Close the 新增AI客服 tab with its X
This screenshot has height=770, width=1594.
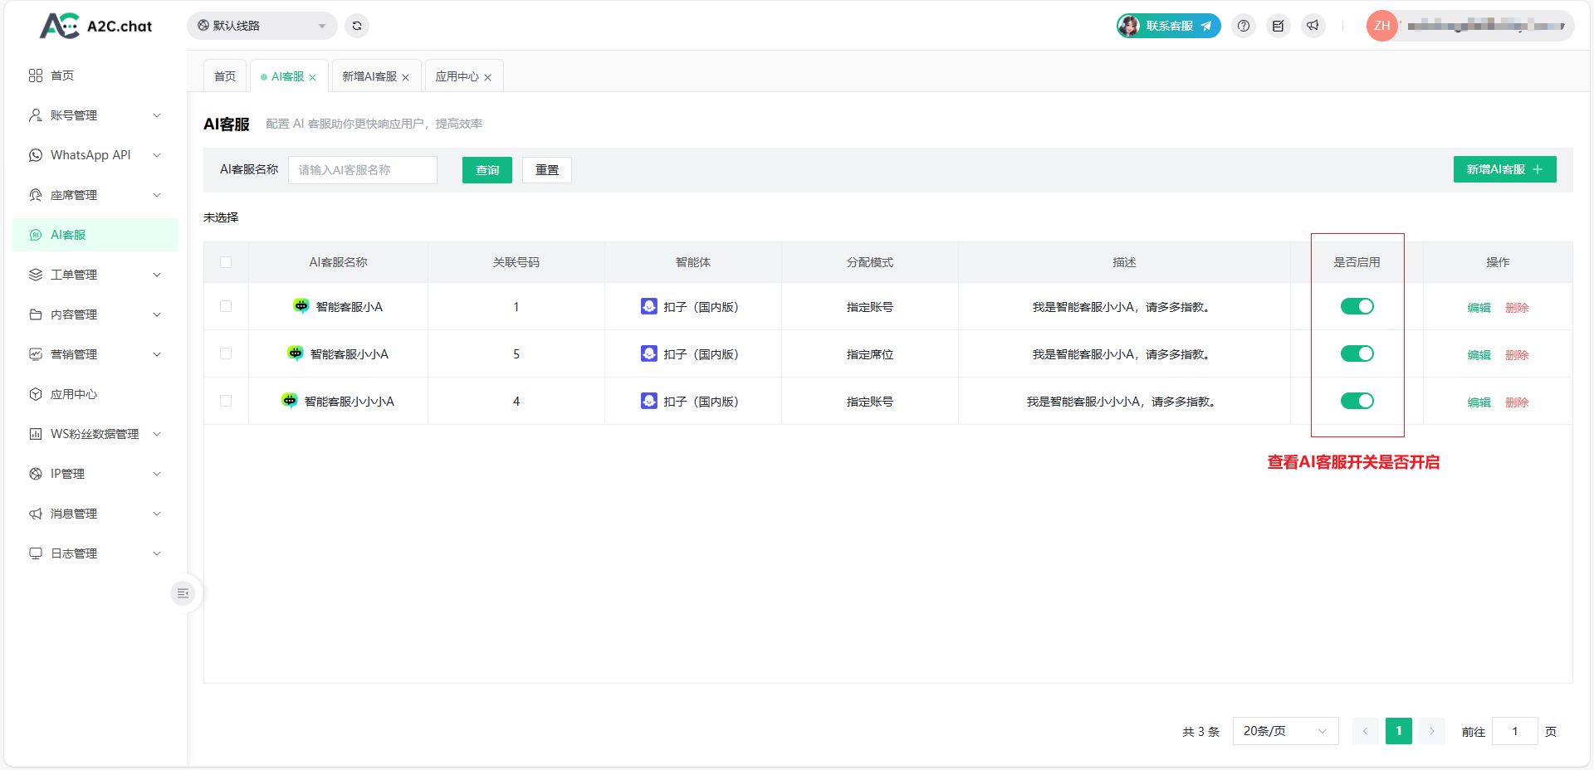point(406,77)
